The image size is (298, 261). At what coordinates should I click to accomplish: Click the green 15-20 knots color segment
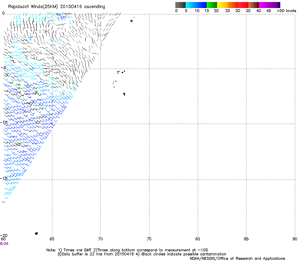212,5
